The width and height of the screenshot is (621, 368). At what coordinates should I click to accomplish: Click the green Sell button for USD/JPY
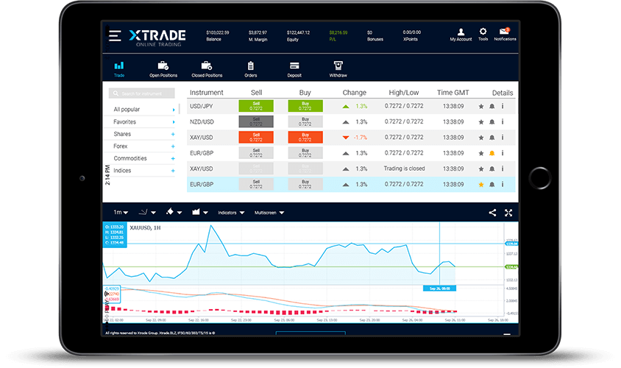pyautogui.click(x=256, y=106)
